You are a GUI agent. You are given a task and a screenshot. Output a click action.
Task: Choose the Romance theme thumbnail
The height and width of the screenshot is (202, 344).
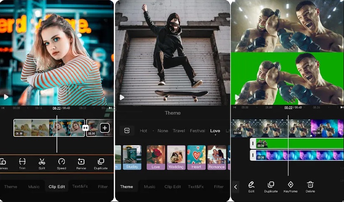217,157
